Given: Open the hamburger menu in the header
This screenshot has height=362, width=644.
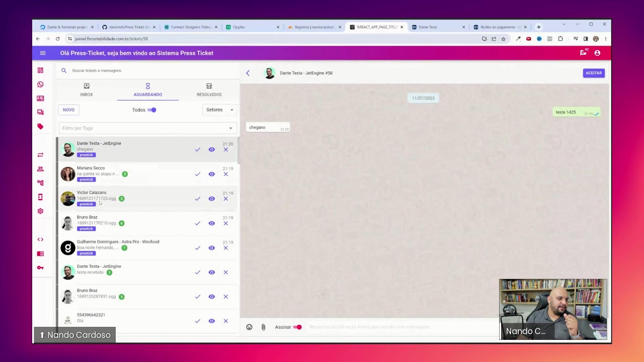Looking at the screenshot, I should point(43,53).
